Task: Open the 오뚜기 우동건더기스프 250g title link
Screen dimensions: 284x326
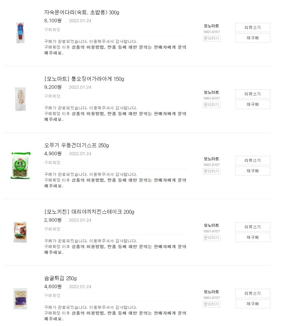Action: [x=76, y=145]
